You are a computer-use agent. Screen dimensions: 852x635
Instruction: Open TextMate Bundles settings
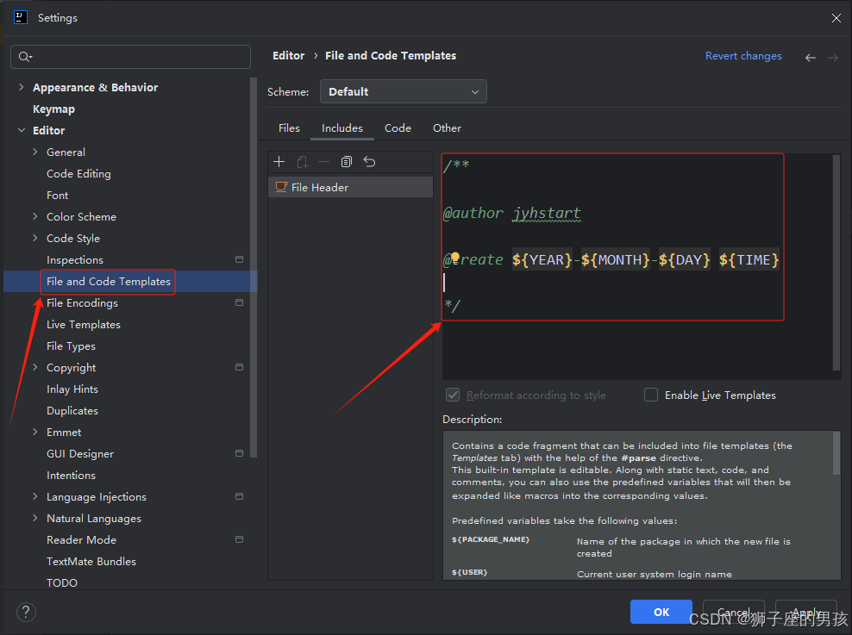pyautogui.click(x=91, y=562)
